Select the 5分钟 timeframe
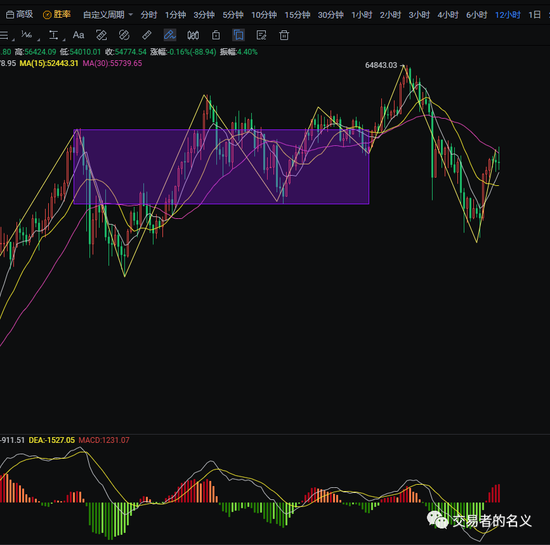Viewport: 550px width, 545px height. (x=233, y=15)
